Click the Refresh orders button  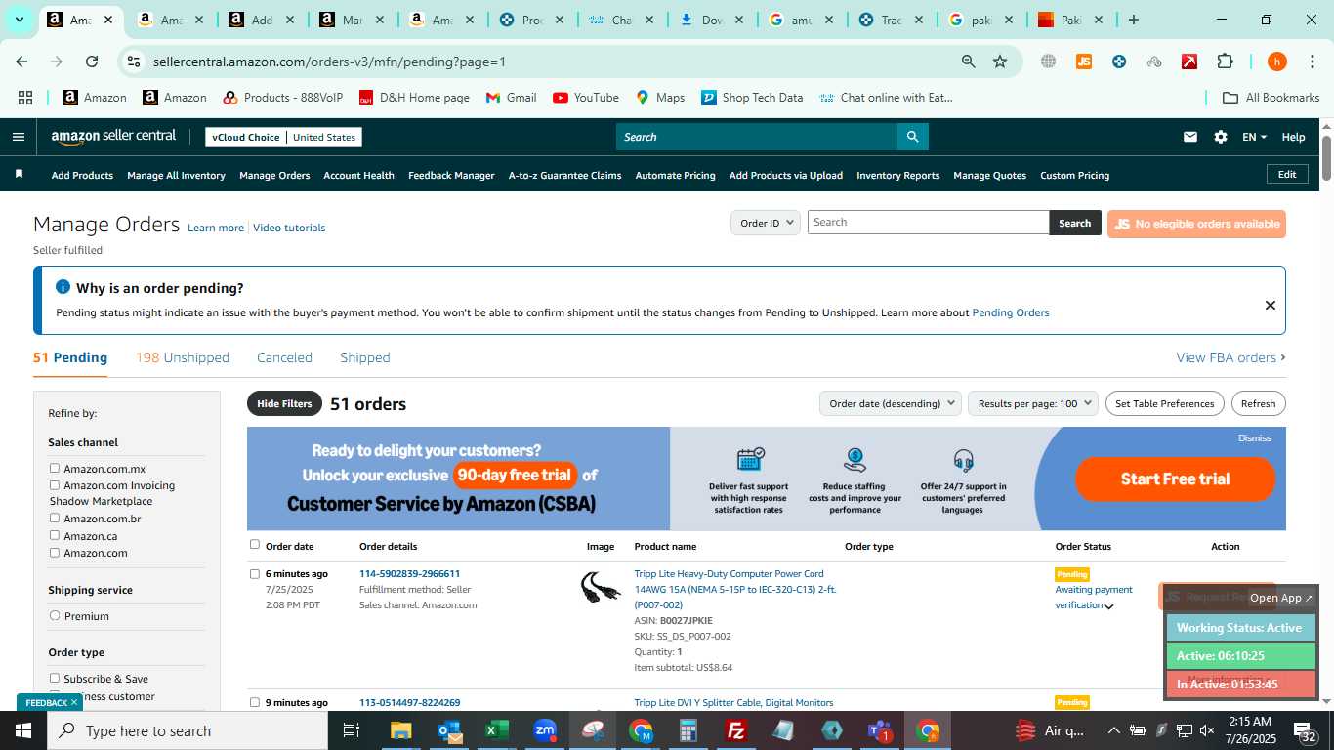coord(1258,403)
